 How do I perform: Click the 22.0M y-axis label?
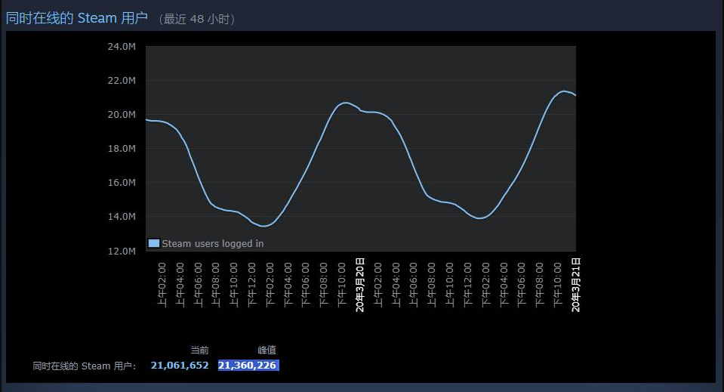point(122,80)
